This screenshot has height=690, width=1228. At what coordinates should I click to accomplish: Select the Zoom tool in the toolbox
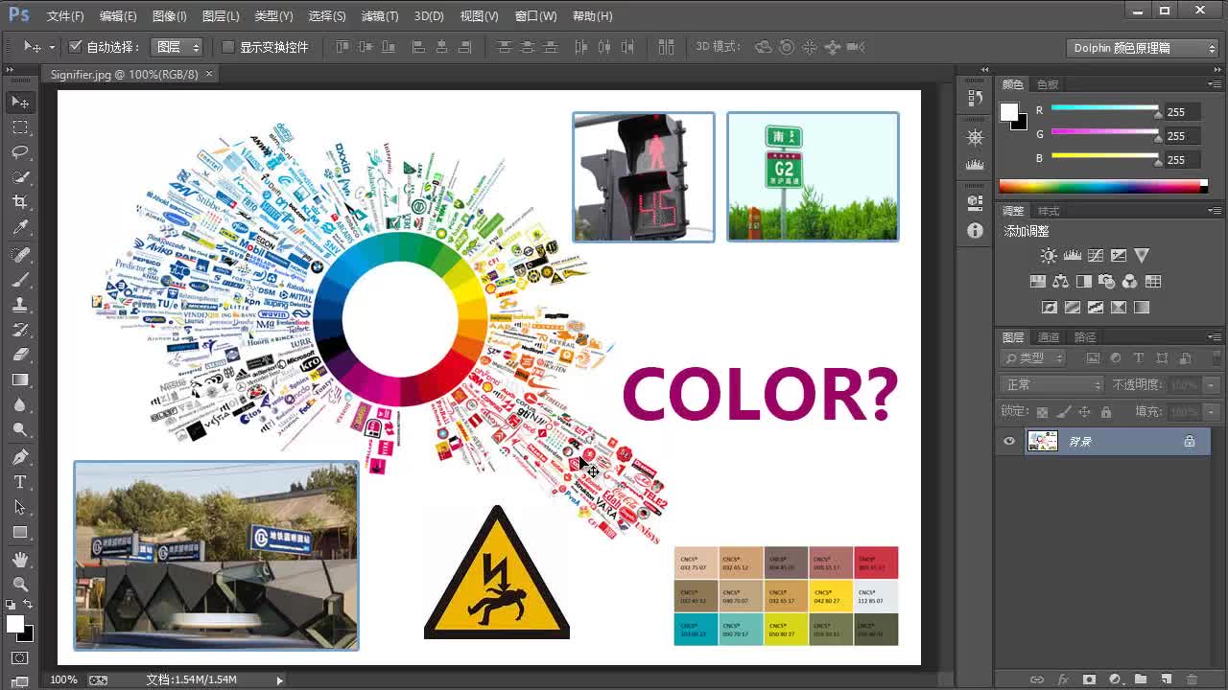[x=20, y=584]
